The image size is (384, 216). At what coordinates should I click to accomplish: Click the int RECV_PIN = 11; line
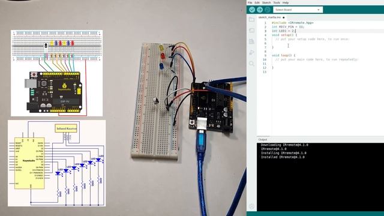click(288, 26)
